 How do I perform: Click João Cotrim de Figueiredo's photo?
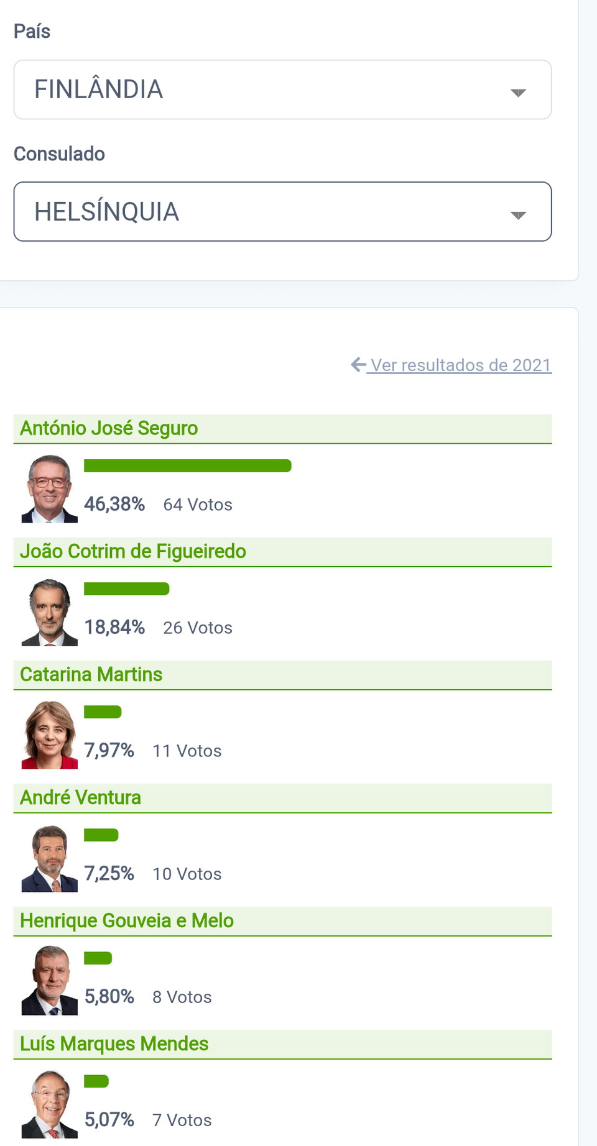(x=50, y=612)
